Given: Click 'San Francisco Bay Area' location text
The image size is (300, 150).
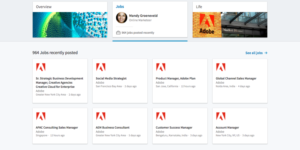Looking at the screenshot, I should pos(109,86).
